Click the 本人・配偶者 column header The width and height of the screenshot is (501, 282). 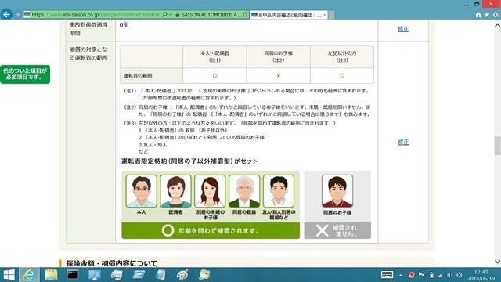[x=214, y=56]
